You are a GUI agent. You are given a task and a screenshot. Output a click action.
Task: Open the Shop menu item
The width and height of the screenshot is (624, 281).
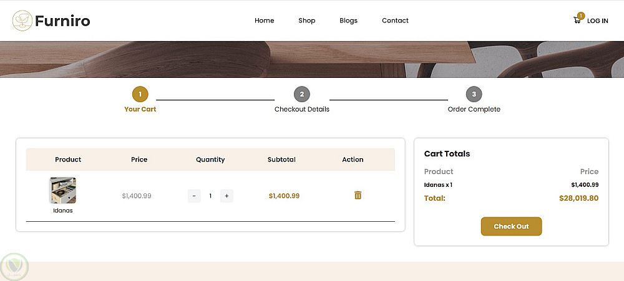tap(306, 21)
